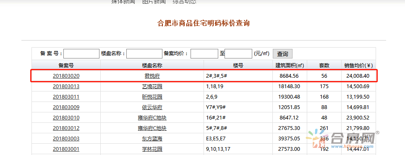Click the 销售均价(¥) column header
The height and width of the screenshot is (155, 405).
(358, 65)
